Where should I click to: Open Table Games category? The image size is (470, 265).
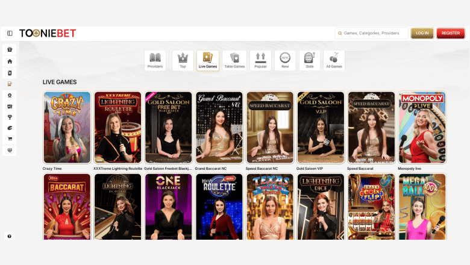coord(234,60)
